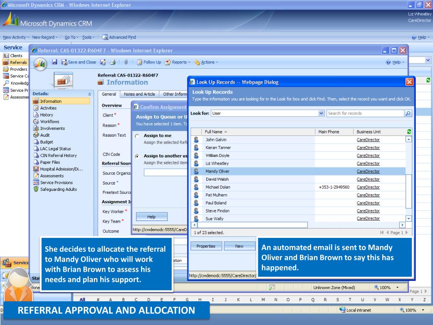Image resolution: width=433 pixels, height=325 pixels.
Task: Open Providers in Service navigation
Action: coord(15,69)
